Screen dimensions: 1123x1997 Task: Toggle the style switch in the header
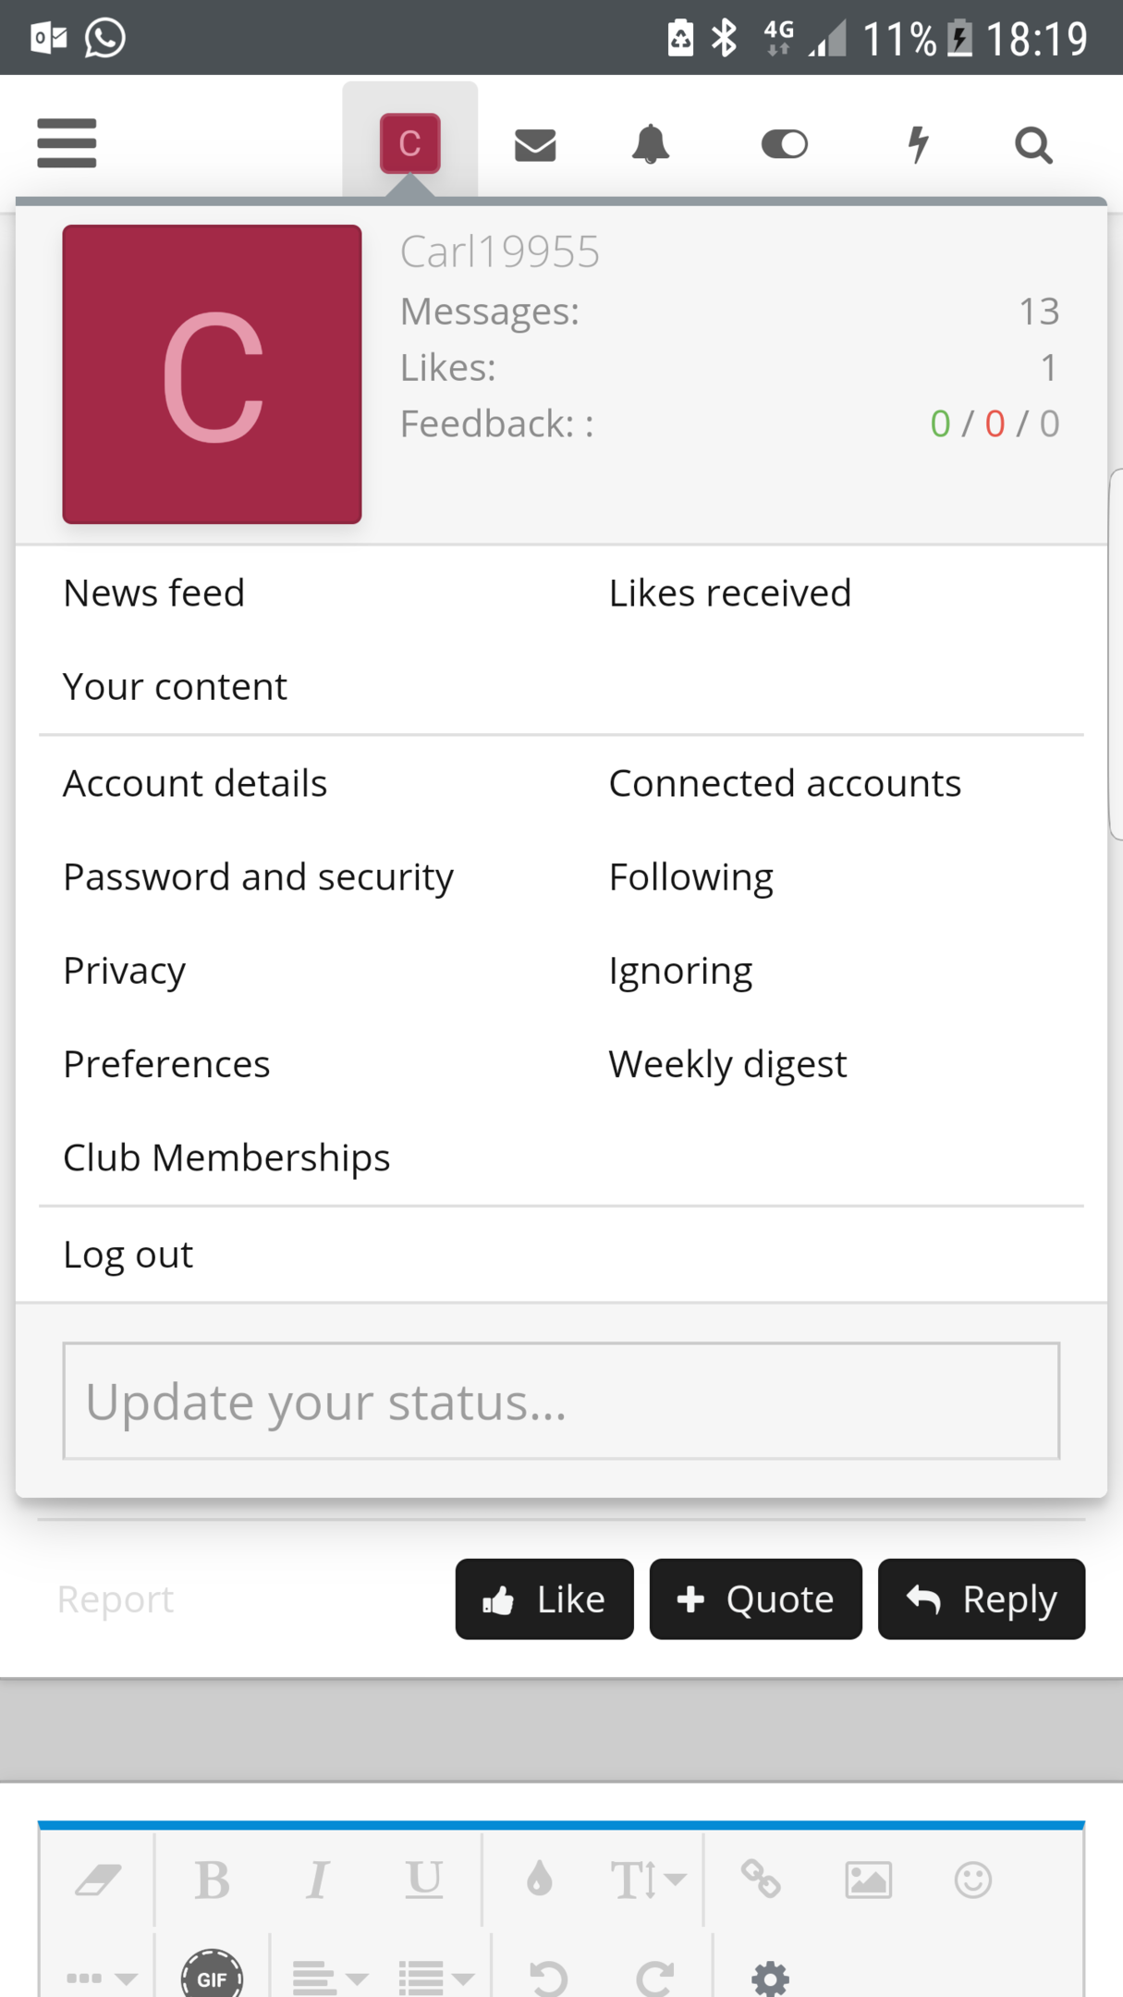[785, 144]
